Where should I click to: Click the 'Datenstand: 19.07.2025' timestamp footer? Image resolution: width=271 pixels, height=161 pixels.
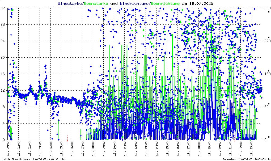pyautogui.click(x=247, y=159)
